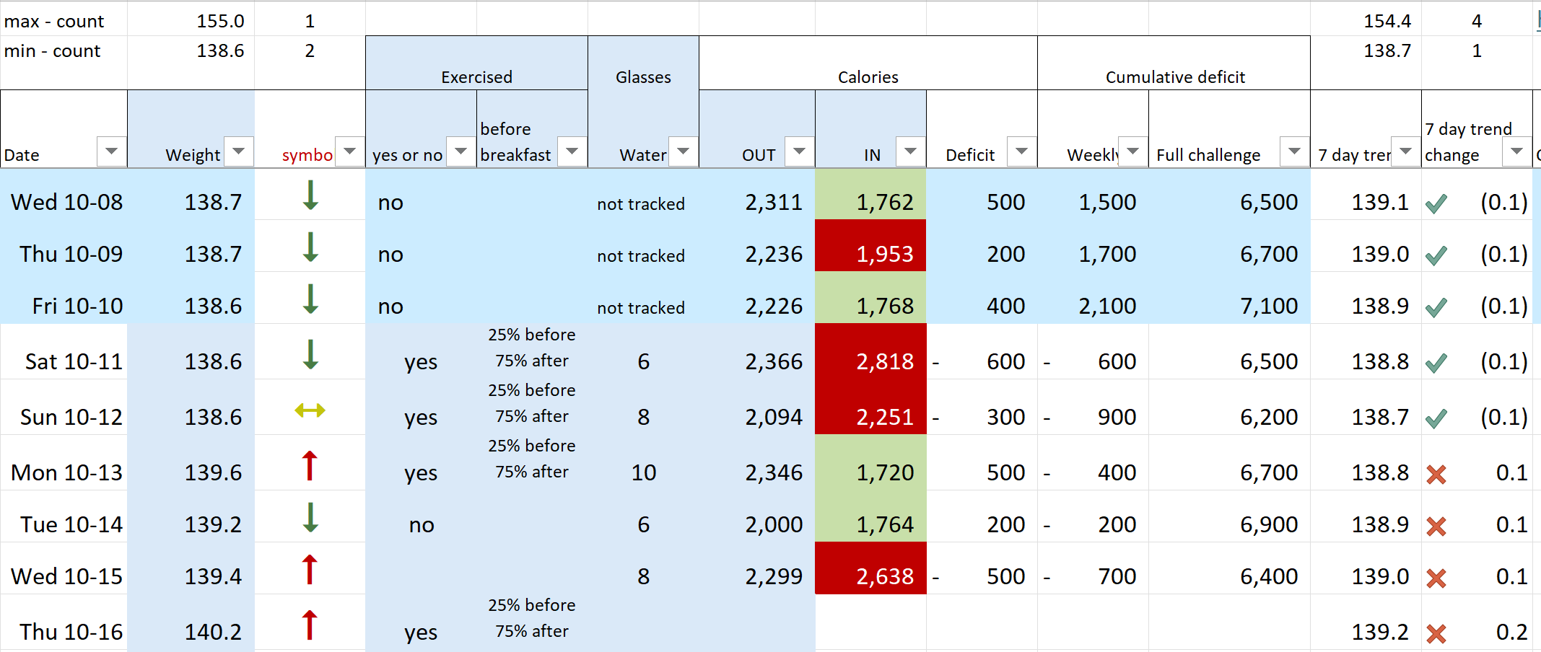
Task: Click the red X icon for Tue 10-14
Action: pos(1436,527)
